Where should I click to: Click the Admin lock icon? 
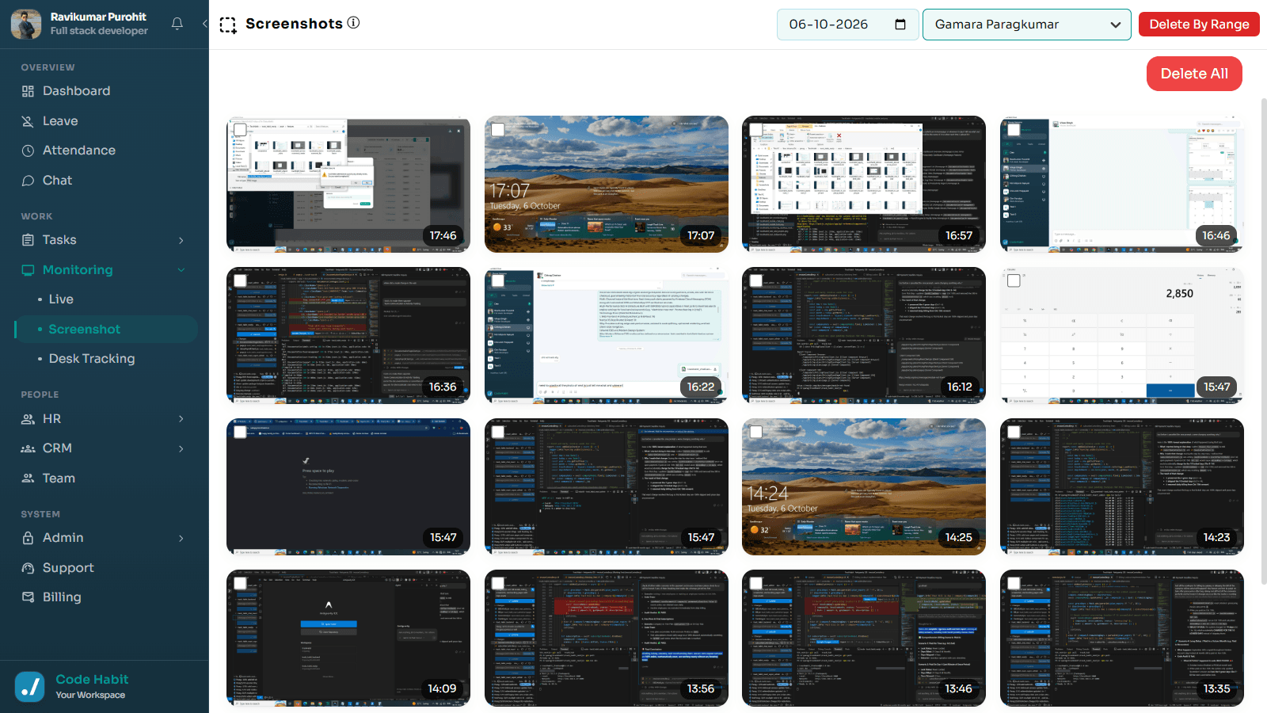[x=28, y=538]
